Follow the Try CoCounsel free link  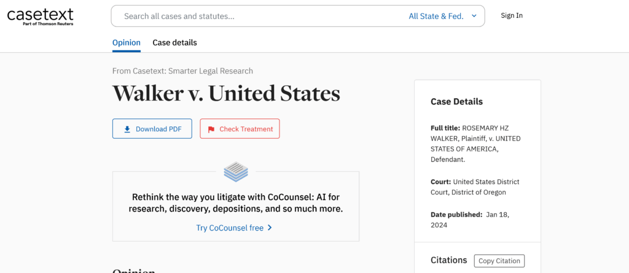[x=230, y=228]
